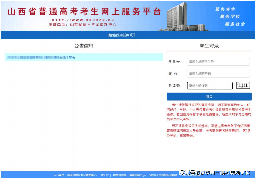Viewport: 255px width, 178px height.
Task: Click the office building image in banner
Action: (x=184, y=17)
